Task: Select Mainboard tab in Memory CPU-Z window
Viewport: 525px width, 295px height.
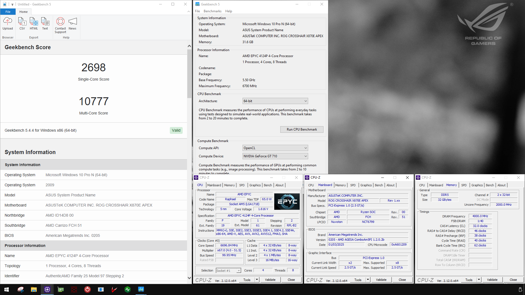Action: tap(436, 185)
